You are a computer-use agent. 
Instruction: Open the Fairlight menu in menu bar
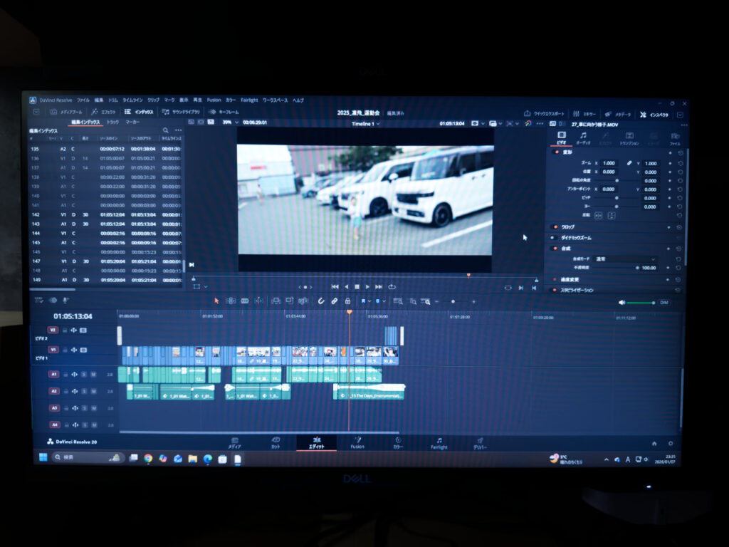[x=249, y=100]
